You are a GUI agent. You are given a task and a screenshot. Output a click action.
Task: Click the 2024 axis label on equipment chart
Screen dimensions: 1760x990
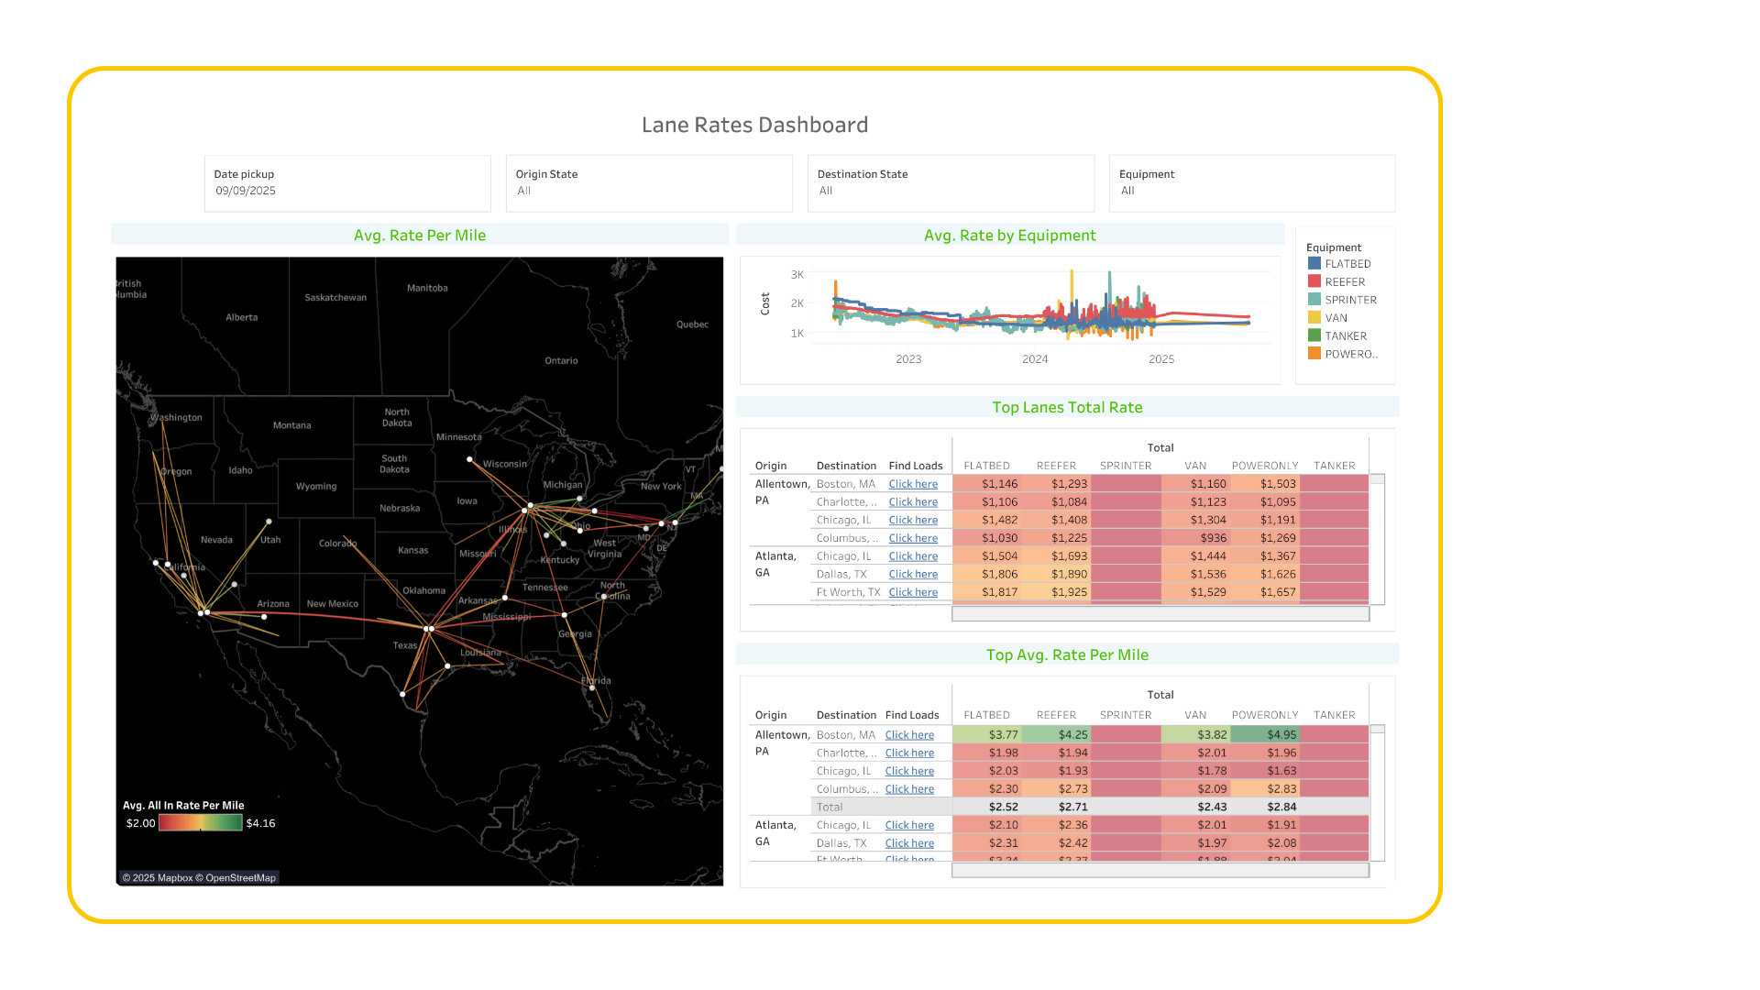pyautogui.click(x=1035, y=359)
